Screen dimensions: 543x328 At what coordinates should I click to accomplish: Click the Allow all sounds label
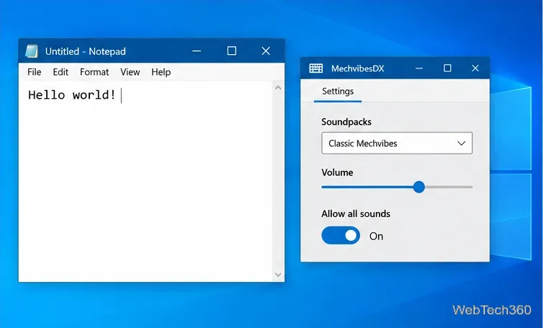click(x=356, y=213)
